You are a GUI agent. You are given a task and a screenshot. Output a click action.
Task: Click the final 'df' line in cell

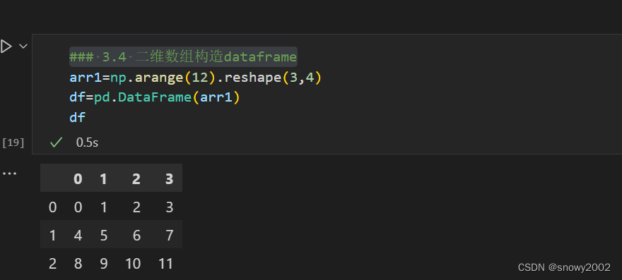click(77, 117)
